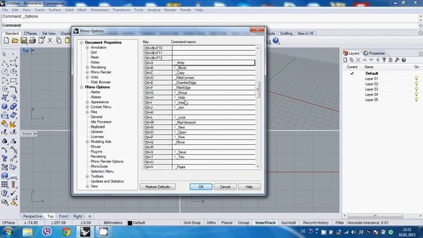Click the filter funnel icon in Layers panel
Viewport: 423px width, 238px height.
coord(384,60)
